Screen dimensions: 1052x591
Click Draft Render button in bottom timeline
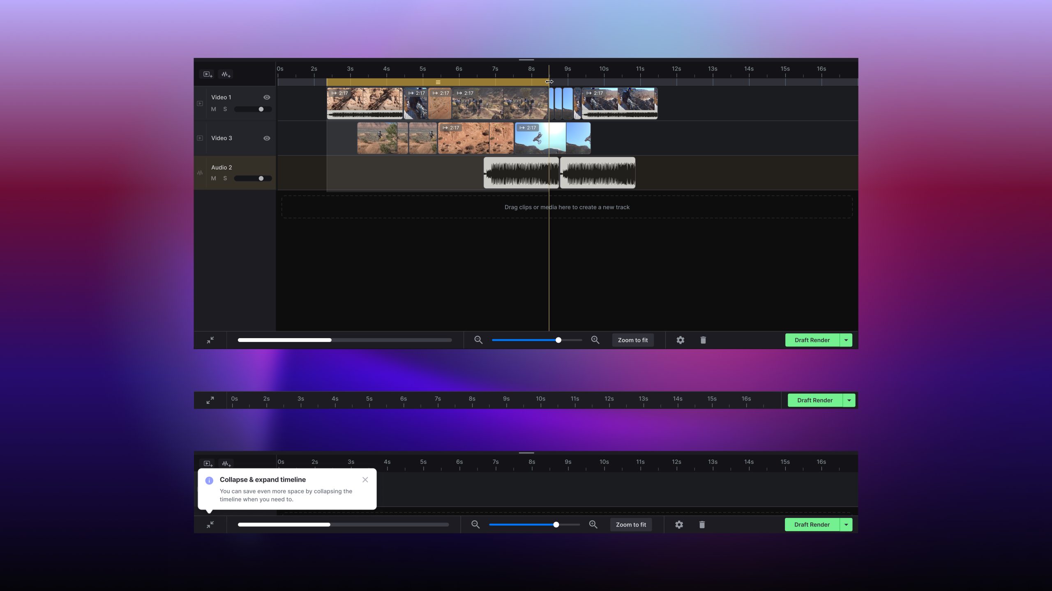coord(812,525)
